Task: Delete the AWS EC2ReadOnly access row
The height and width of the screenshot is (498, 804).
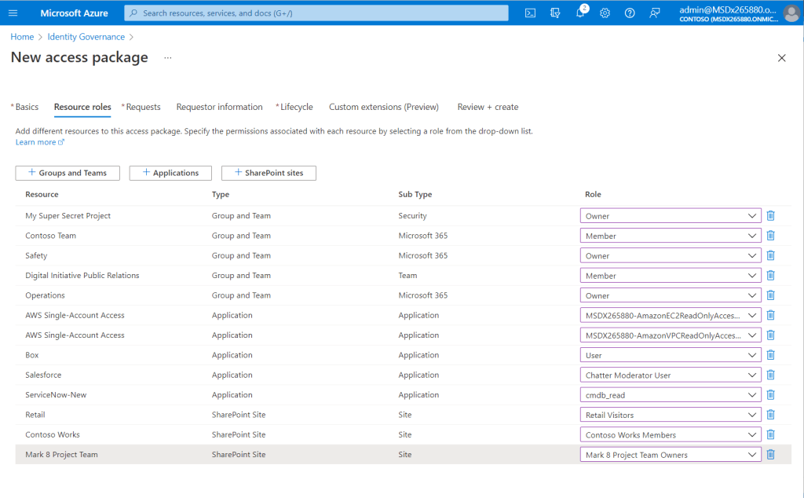Action: 770,316
